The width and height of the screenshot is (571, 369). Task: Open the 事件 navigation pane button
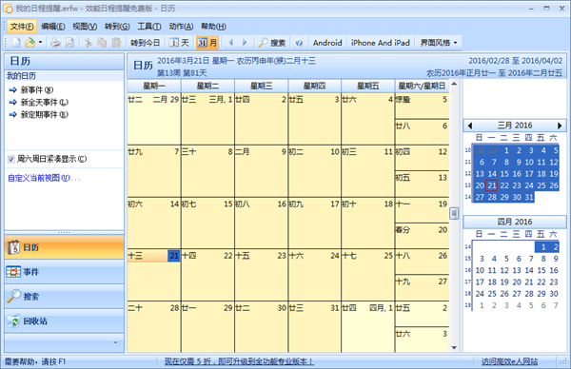[64, 272]
